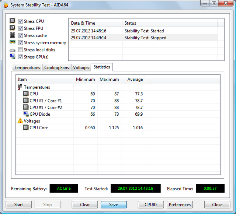Save the stability test results
Viewport: 236px width, 214px height.
(114, 205)
